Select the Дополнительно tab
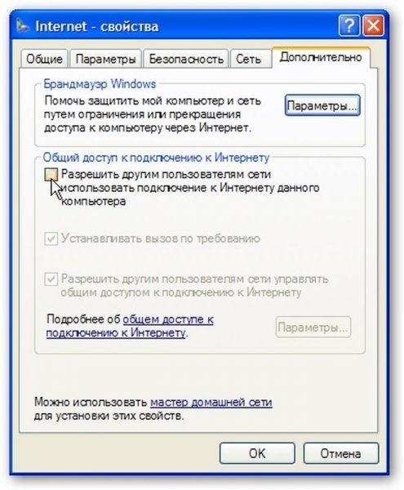Screen dimensions: 404x490 click(321, 57)
